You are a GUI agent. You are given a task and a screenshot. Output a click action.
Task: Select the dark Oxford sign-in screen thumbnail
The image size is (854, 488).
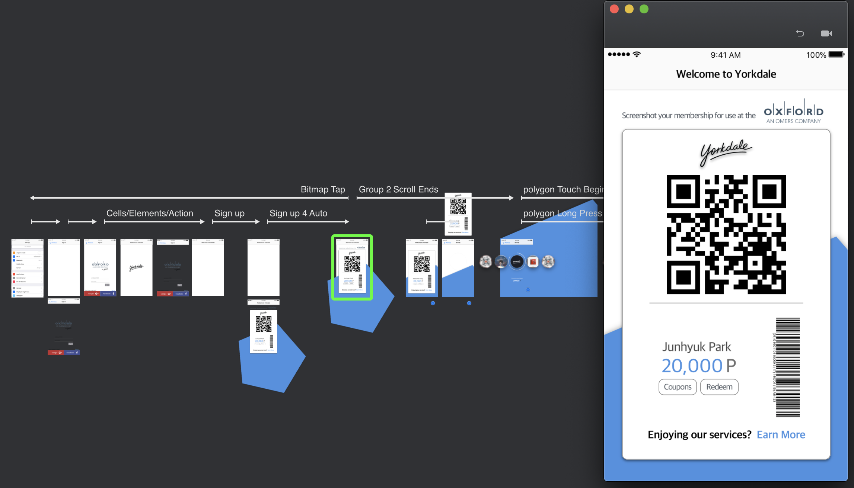173,267
